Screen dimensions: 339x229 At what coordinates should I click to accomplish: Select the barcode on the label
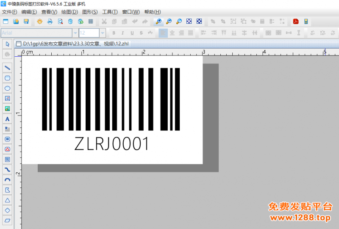pos(111,99)
